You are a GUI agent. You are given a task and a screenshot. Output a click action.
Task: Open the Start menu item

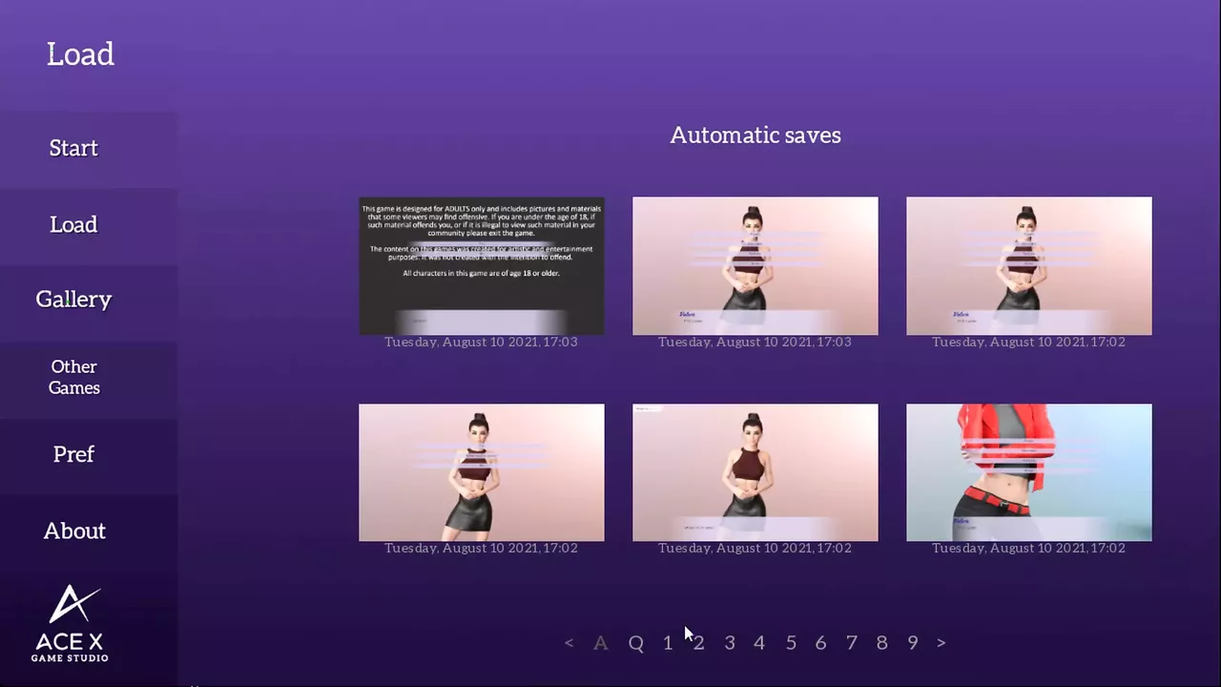[73, 148]
